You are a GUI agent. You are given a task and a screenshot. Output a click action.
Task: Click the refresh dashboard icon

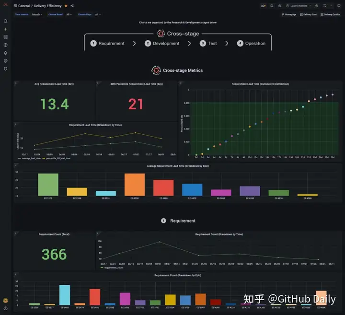pyautogui.click(x=325, y=6)
